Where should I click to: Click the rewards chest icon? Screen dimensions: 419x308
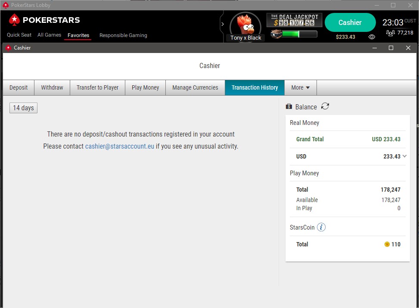[276, 34]
